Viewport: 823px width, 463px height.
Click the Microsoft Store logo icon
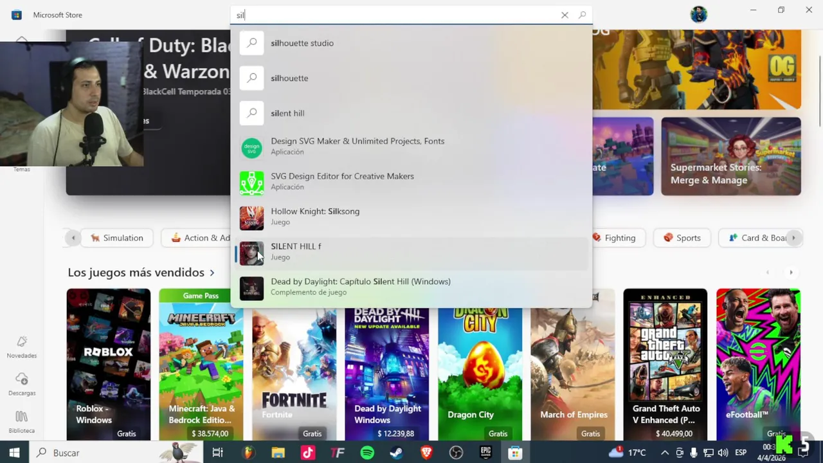(17, 15)
